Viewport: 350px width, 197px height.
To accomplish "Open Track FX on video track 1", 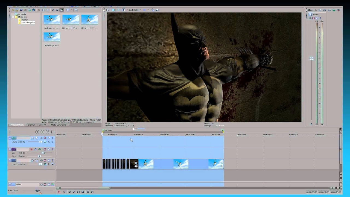I will point(41,138).
